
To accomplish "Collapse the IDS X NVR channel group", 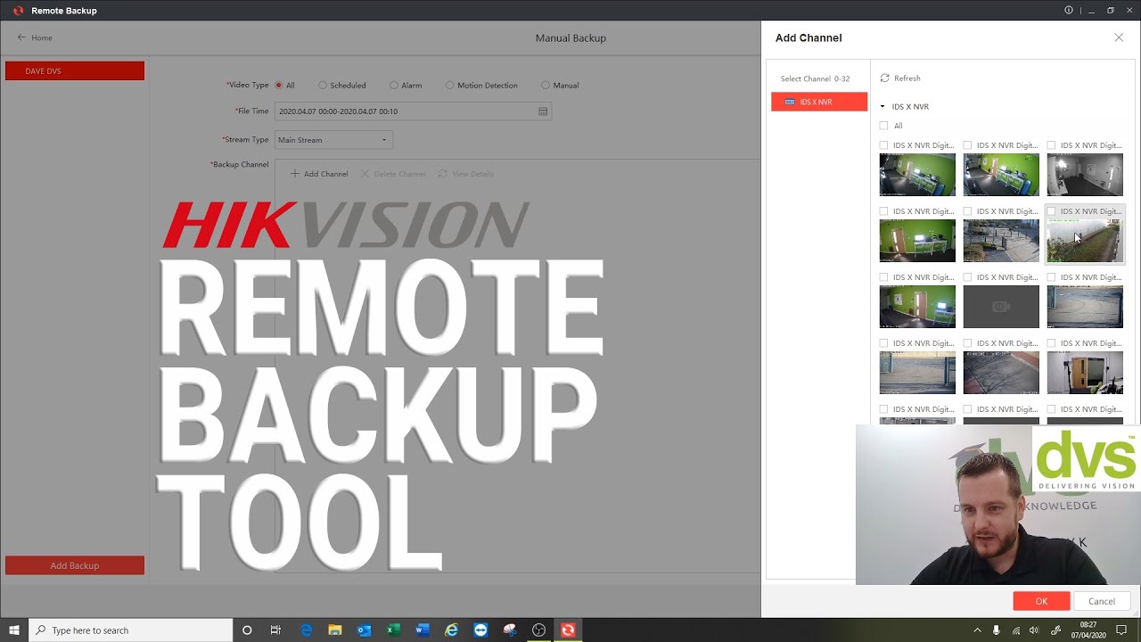I will click(x=882, y=106).
